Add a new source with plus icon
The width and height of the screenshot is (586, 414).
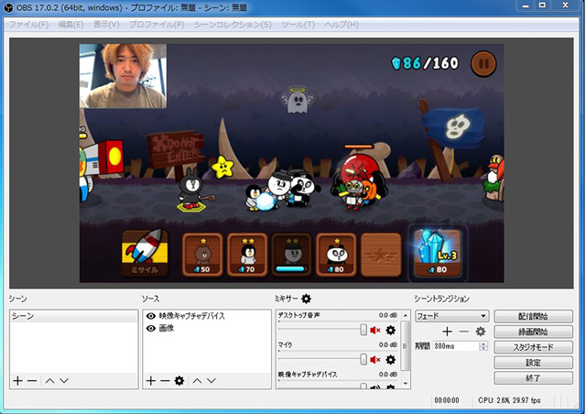tap(151, 380)
